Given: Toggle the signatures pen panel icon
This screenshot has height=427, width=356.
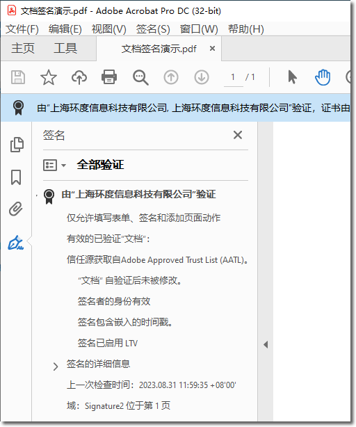Looking at the screenshot, I should [16, 243].
